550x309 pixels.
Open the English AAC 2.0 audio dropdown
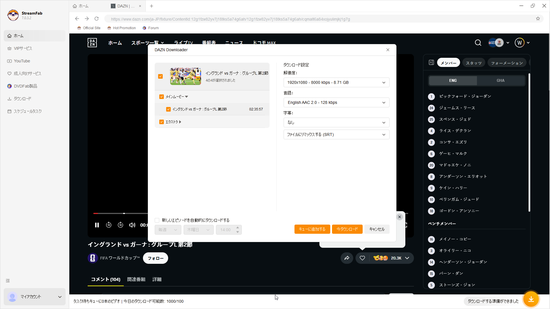click(336, 102)
